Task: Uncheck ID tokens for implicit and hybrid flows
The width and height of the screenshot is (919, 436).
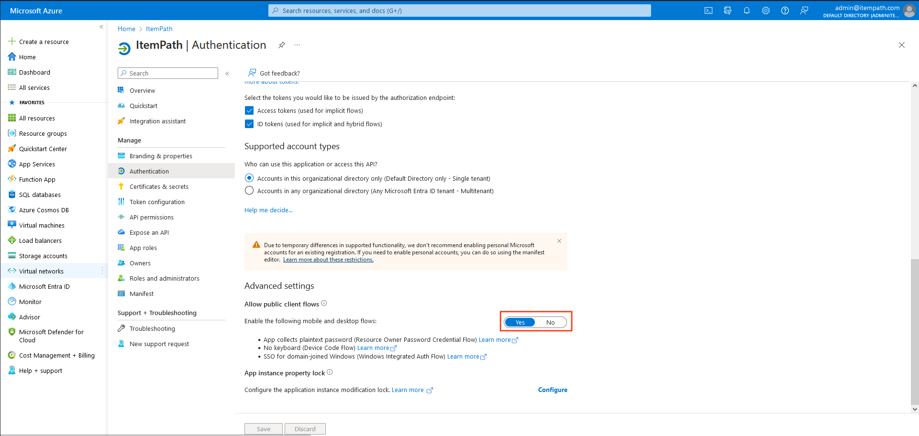Action: (x=249, y=124)
